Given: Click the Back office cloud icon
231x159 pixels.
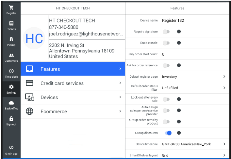Looking at the screenshot, I should (x=11, y=103).
